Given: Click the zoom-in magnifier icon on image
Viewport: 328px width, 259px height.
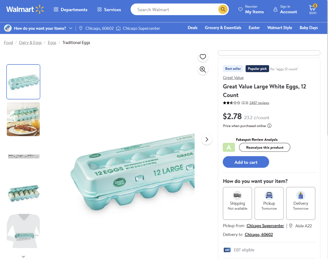Looking at the screenshot, I should pos(203,69).
